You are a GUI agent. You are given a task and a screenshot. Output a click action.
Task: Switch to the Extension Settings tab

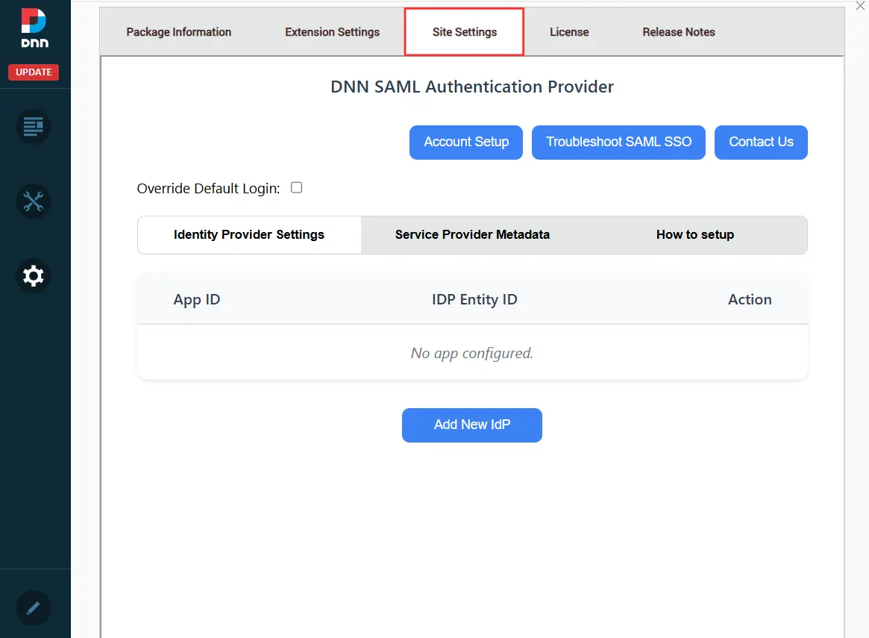click(x=332, y=32)
